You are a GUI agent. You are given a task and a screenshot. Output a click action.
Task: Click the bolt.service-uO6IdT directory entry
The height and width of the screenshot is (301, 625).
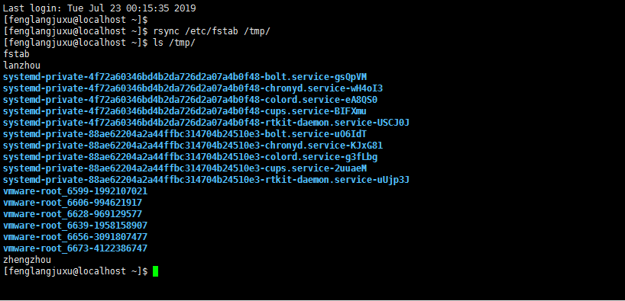185,134
